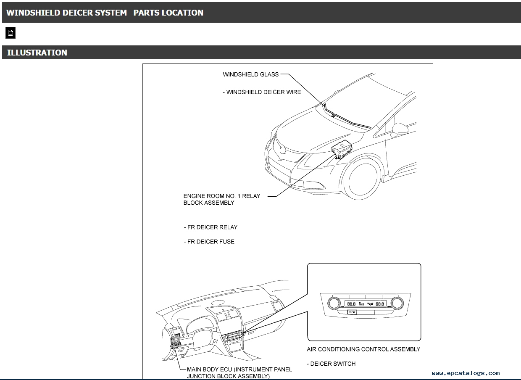
Task: Click the WINDSHIELD DEICER WIRE label
Action: click(262, 92)
